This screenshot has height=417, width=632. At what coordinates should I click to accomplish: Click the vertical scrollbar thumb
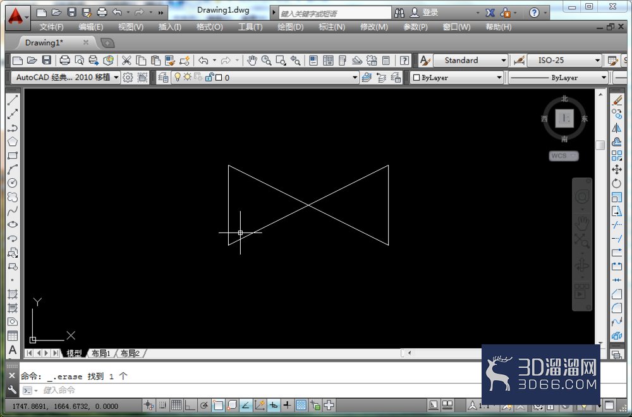pyautogui.click(x=600, y=145)
